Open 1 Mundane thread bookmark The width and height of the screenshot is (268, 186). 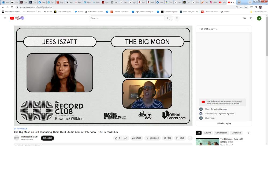click(x=210, y=12)
